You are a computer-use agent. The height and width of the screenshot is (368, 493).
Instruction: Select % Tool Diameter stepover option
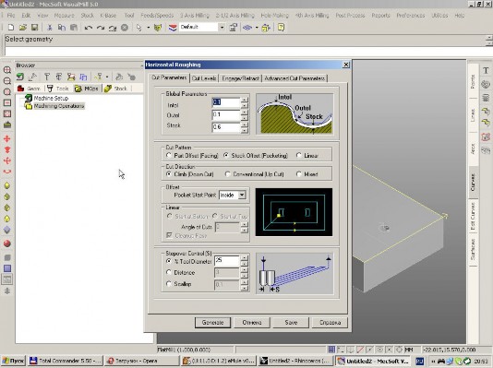(x=188, y=261)
